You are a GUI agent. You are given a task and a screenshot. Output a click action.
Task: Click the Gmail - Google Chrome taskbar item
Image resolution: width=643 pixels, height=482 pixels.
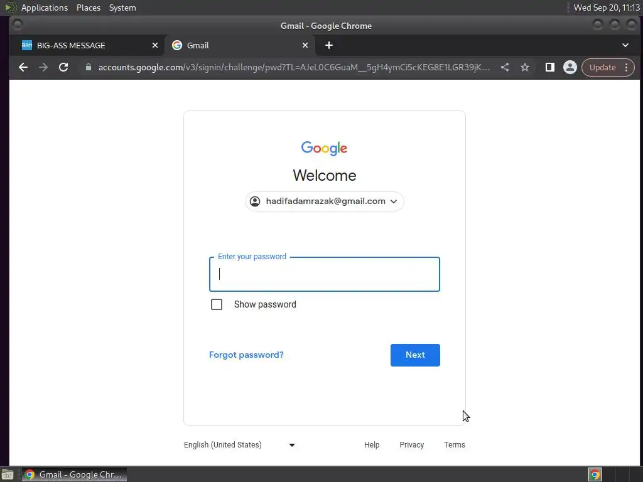[x=74, y=474]
